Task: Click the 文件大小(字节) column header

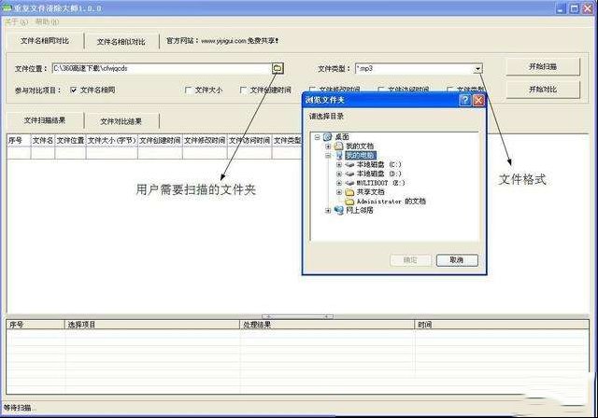Action: [x=112, y=141]
